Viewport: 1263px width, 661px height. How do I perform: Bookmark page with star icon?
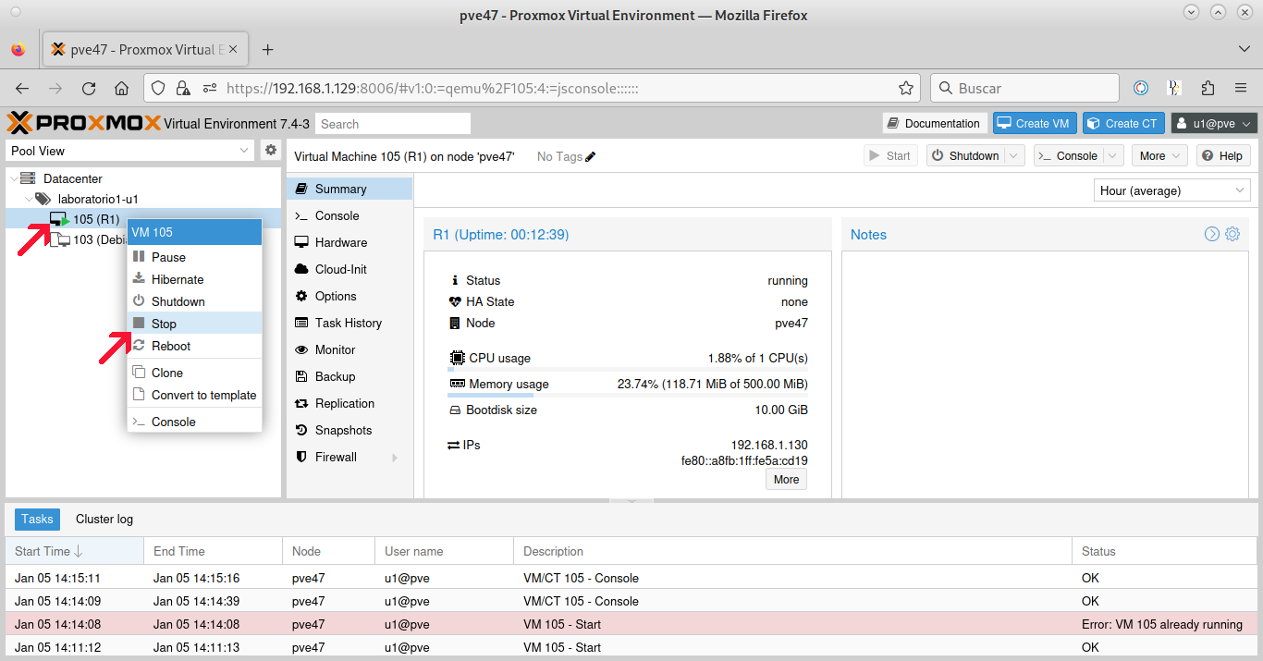tap(906, 88)
